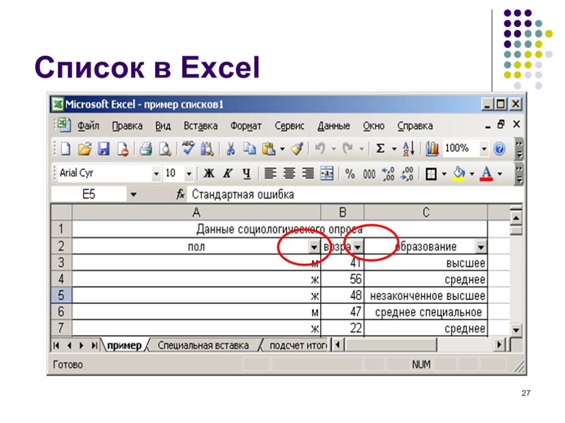Viewport: 565px width, 423px height.
Task: Toggle underline with the Ч button
Action: [x=247, y=173]
